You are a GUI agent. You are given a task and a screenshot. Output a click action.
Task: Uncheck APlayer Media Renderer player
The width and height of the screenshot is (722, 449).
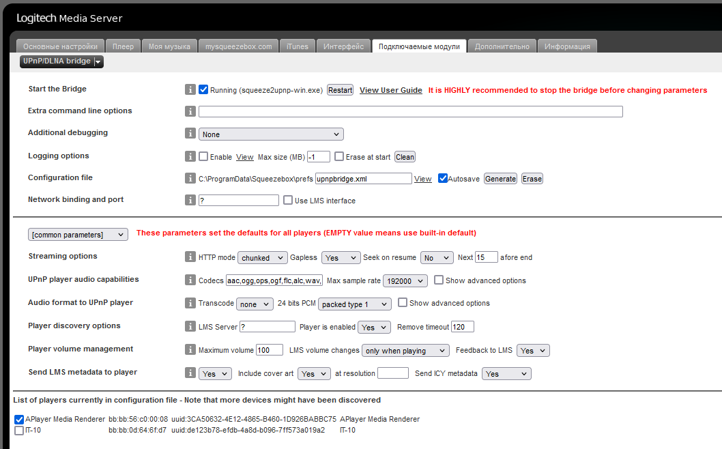[19, 420]
